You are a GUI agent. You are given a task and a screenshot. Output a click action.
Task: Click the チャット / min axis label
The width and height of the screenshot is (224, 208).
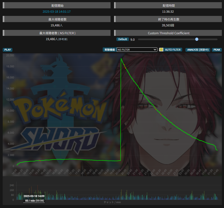[x=112, y=202]
